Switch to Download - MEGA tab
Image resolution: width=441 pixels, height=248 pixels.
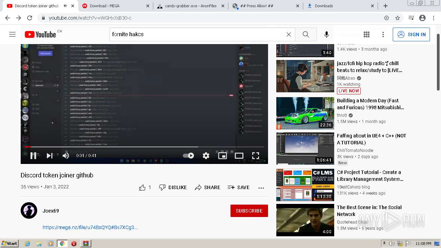click(115, 6)
